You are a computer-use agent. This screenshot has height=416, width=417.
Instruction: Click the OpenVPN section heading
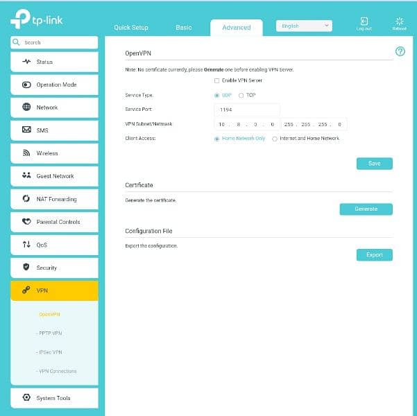point(138,53)
